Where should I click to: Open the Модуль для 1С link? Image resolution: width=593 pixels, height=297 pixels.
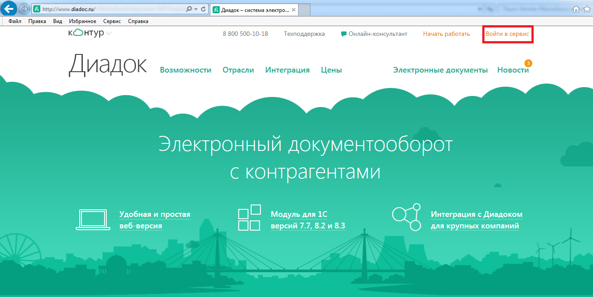pyautogui.click(x=308, y=220)
